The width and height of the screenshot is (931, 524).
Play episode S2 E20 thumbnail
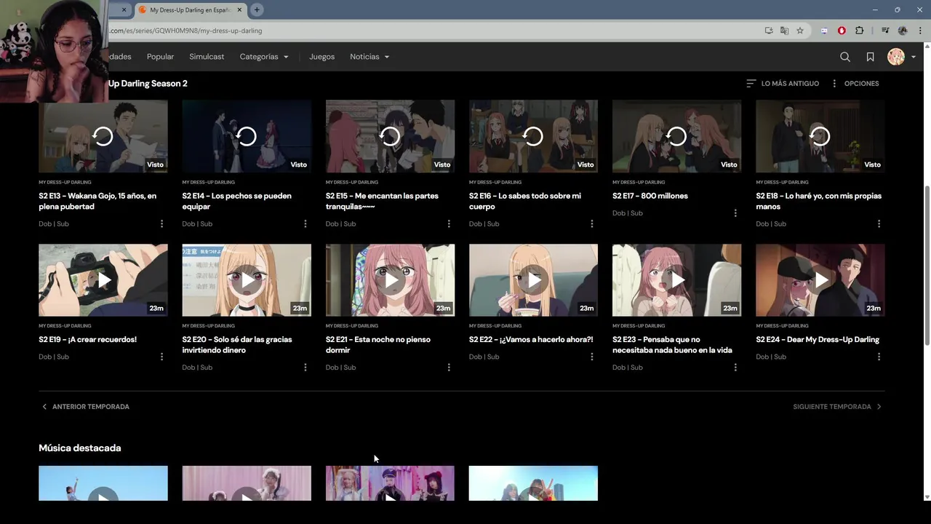point(247,280)
